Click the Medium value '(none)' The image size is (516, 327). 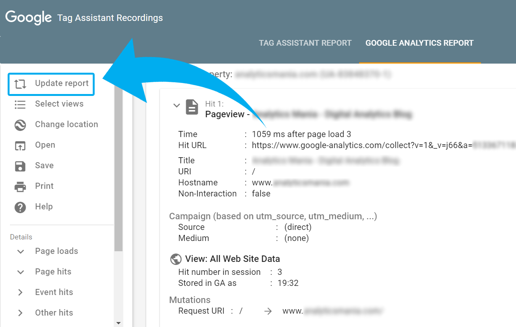click(297, 238)
